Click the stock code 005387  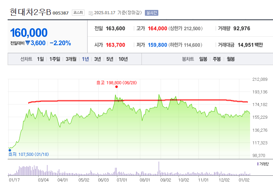(x=60, y=13)
